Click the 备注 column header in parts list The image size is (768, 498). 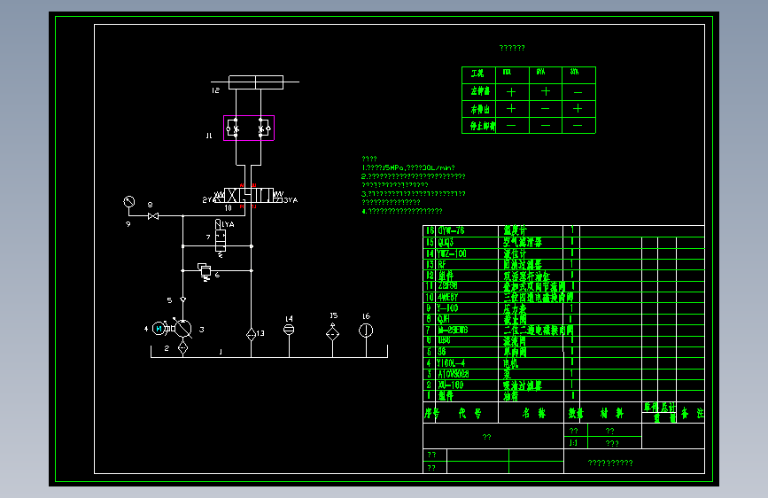(693, 413)
